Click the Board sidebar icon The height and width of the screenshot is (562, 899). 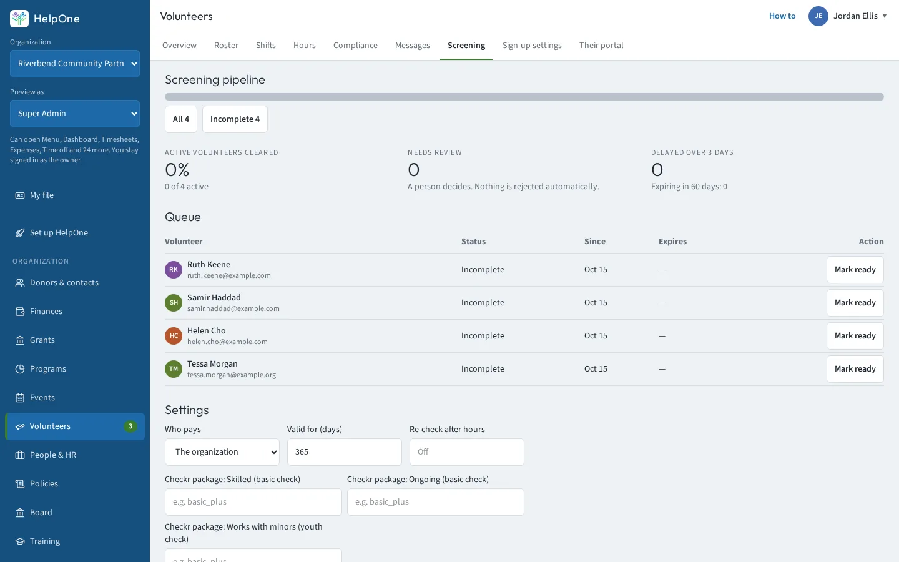(x=20, y=513)
